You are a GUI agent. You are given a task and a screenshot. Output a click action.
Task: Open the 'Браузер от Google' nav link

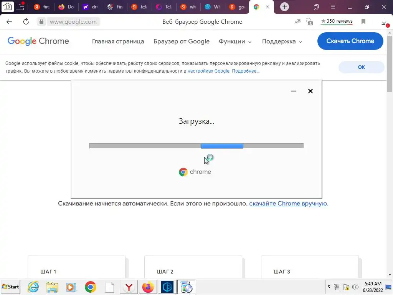coord(182,41)
